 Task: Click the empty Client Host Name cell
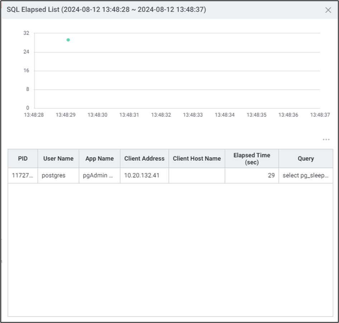[197, 176]
